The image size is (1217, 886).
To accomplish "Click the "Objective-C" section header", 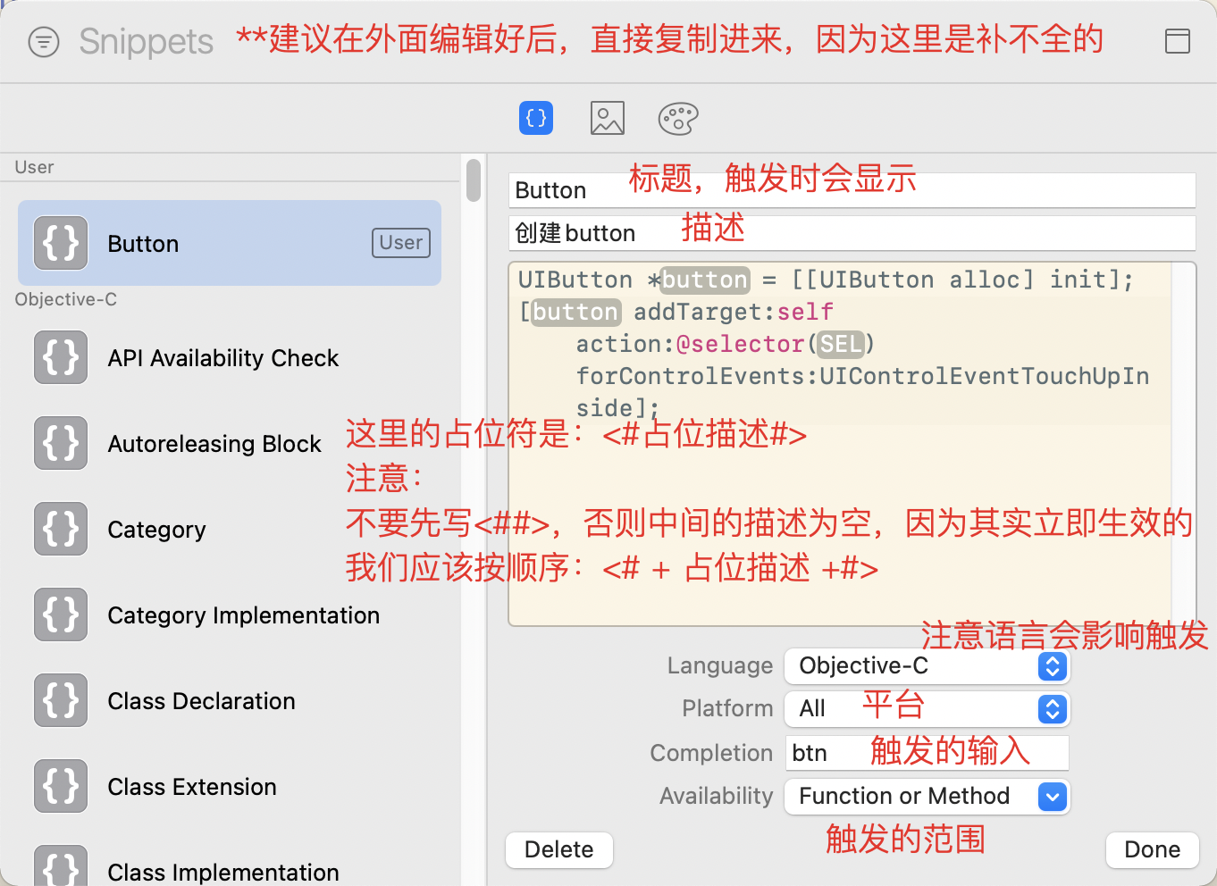I will point(66,299).
